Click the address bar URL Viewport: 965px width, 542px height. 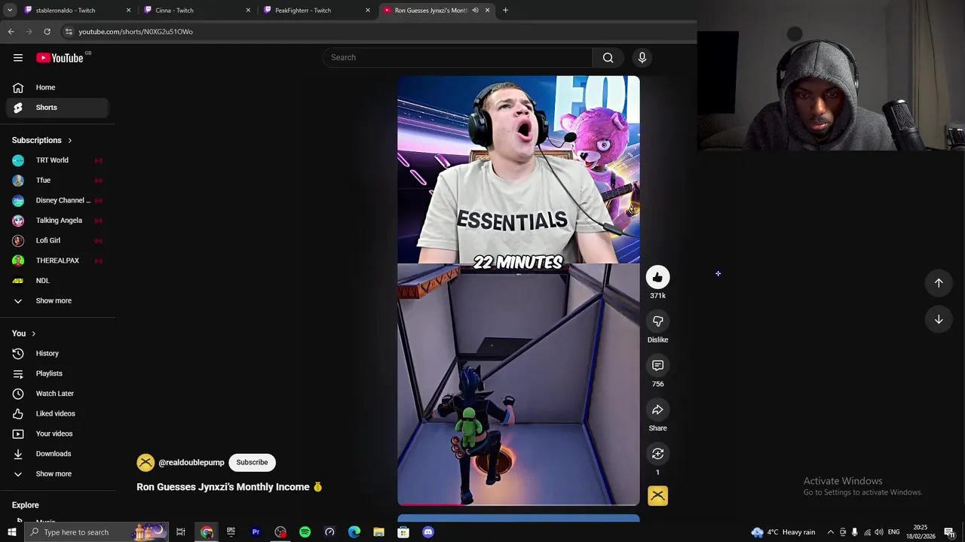tap(136, 32)
